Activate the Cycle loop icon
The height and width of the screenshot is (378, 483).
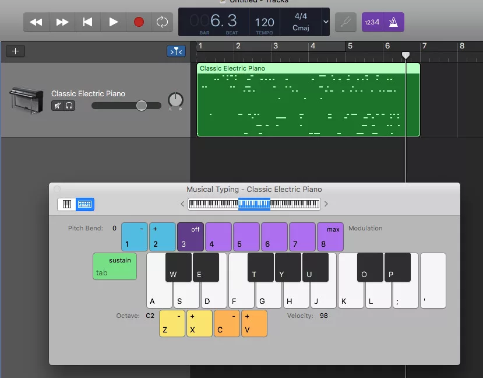pyautogui.click(x=161, y=22)
